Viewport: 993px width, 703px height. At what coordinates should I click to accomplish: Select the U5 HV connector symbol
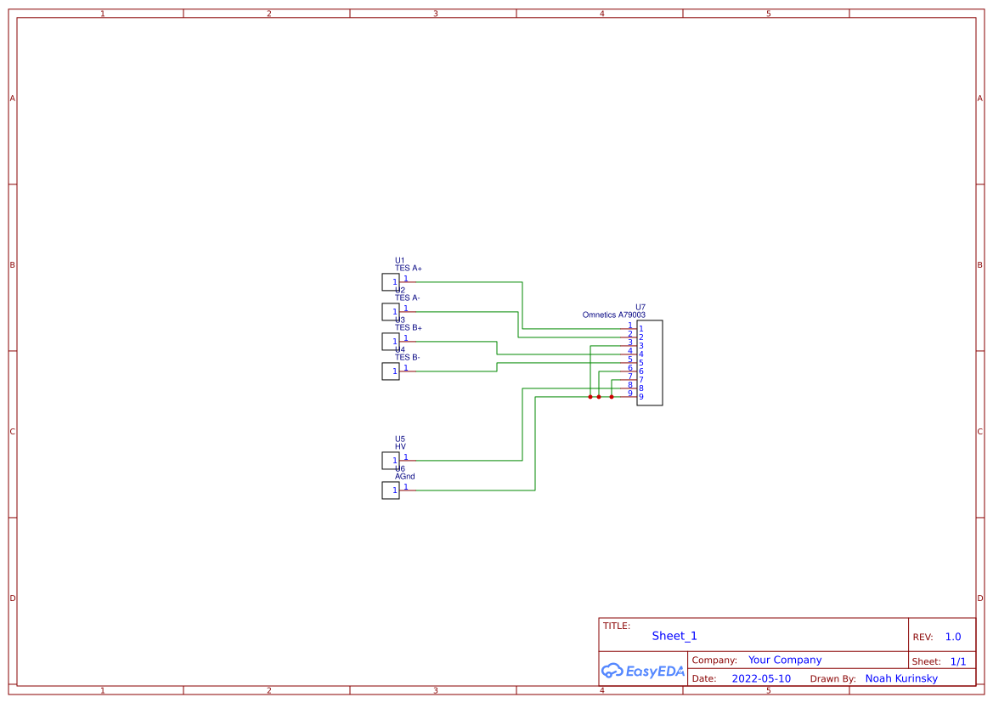coord(390,460)
